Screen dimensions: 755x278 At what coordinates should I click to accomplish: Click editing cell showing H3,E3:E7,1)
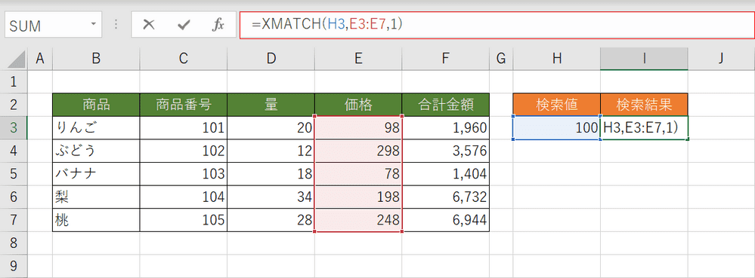coord(644,128)
